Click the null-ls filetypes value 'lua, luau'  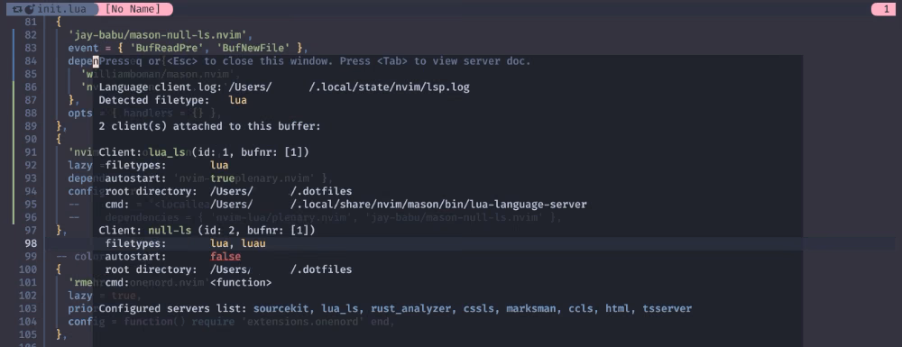pos(237,243)
